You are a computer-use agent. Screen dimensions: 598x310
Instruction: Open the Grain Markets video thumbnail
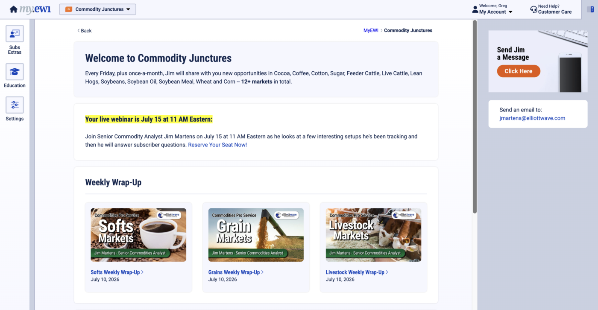pos(256,235)
